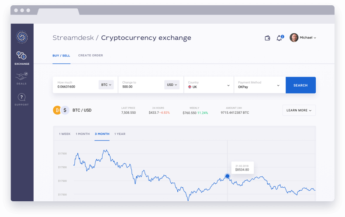Click the blue chart data point marker
The image size is (345, 217).
click(227, 176)
